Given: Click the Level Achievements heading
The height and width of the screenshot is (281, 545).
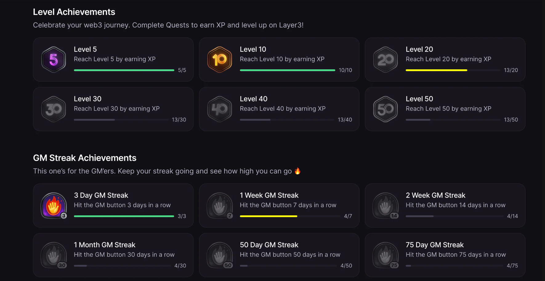Looking at the screenshot, I should 74,12.
